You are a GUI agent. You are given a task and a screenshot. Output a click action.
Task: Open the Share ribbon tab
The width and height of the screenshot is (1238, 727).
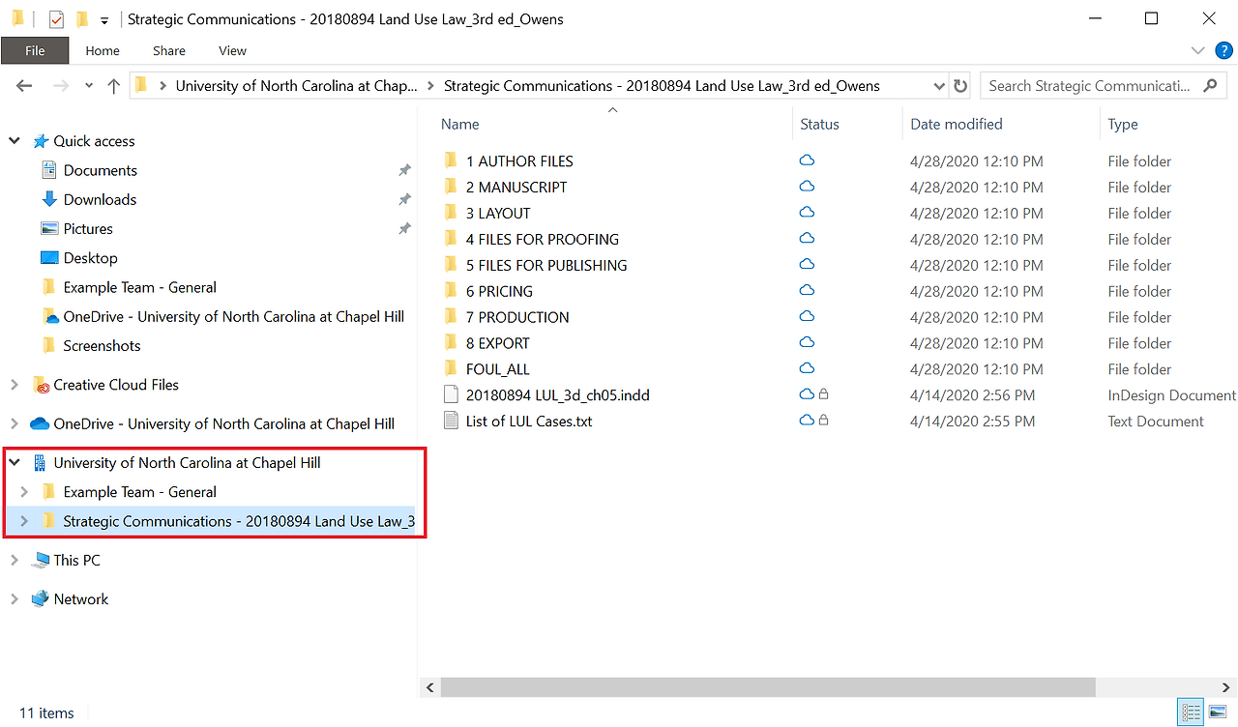coord(169,50)
